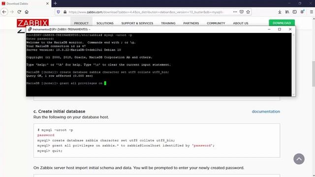Open the PARTNERS menu
315x177 pixels.
(191, 23)
